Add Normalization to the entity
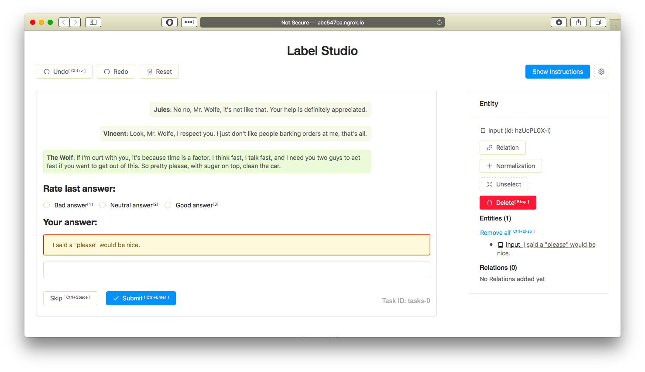The image size is (645, 372). point(511,166)
